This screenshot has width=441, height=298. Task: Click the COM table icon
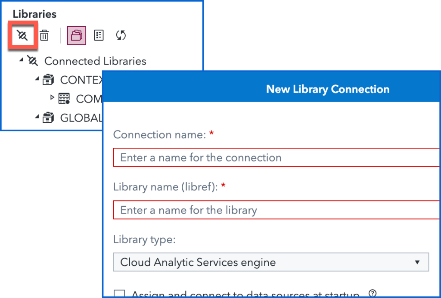click(64, 99)
